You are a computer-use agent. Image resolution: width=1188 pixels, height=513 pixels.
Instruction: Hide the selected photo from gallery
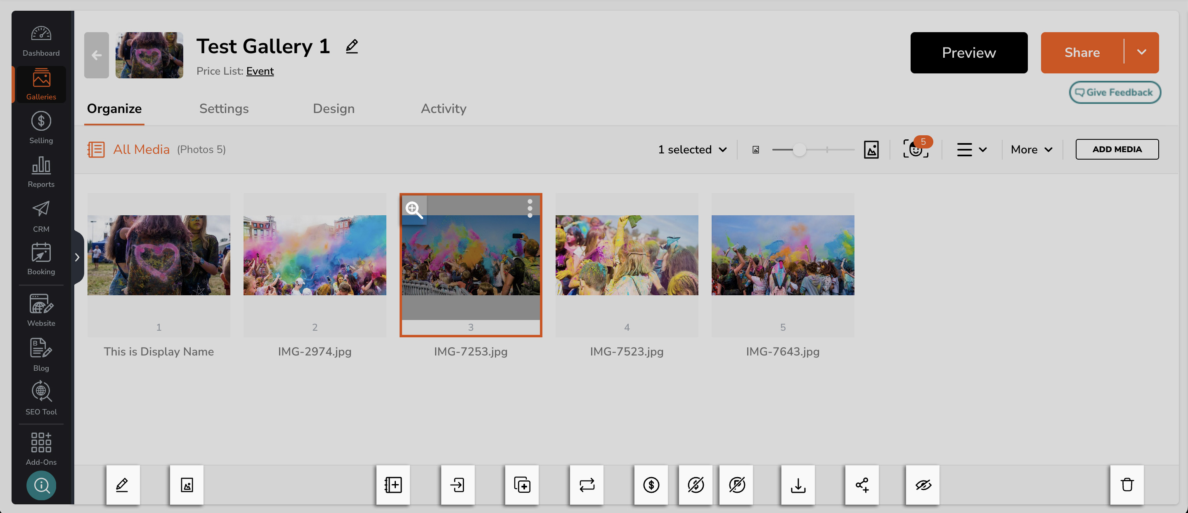pos(922,485)
